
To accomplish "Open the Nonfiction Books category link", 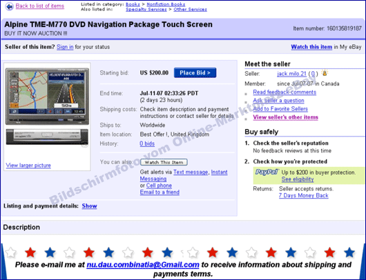I will tap(166, 4).
